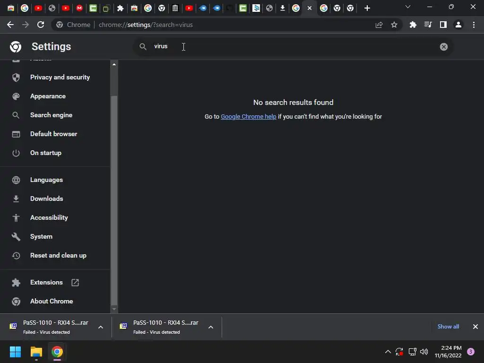Image resolution: width=484 pixels, height=363 pixels.
Task: Open volume control in tray
Action: (x=424, y=352)
